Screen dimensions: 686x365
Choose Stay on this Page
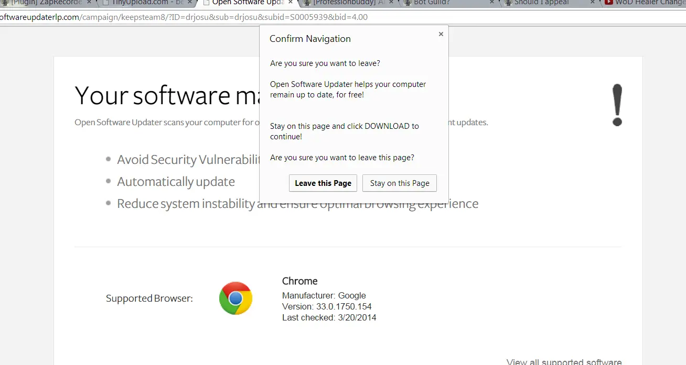pos(399,183)
